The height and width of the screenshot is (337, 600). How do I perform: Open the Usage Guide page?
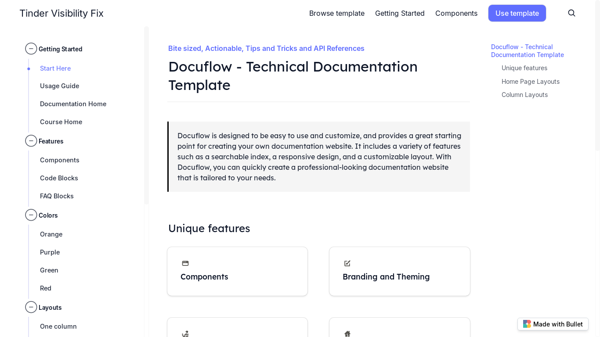pos(60,86)
